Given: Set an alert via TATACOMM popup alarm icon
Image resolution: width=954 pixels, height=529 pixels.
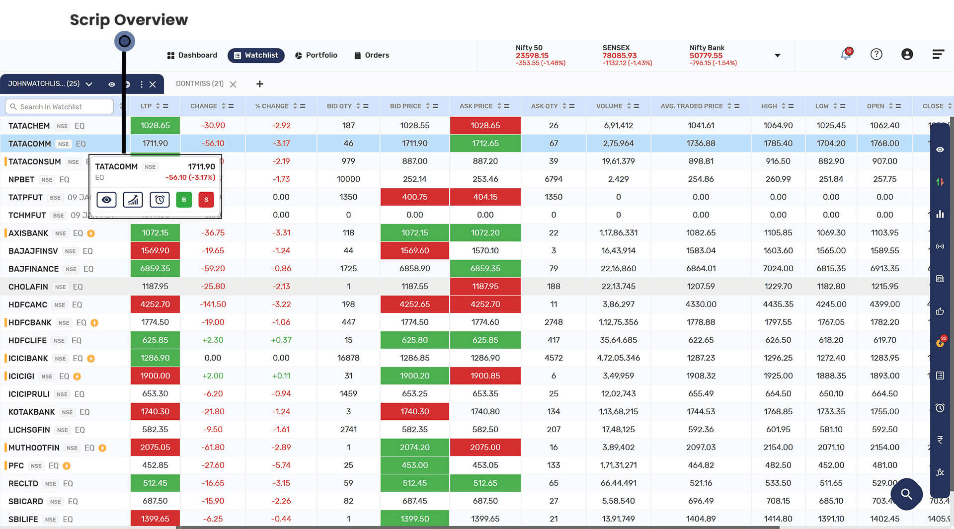Looking at the screenshot, I should 159,200.
